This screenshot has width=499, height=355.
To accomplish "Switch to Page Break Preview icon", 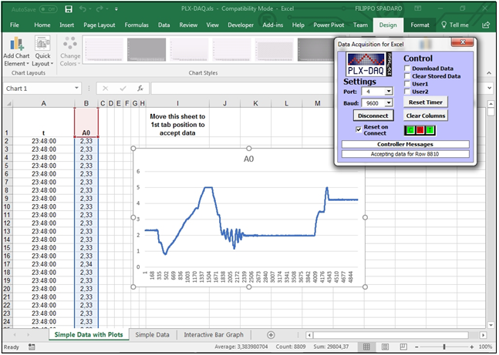I will tap(403, 347).
